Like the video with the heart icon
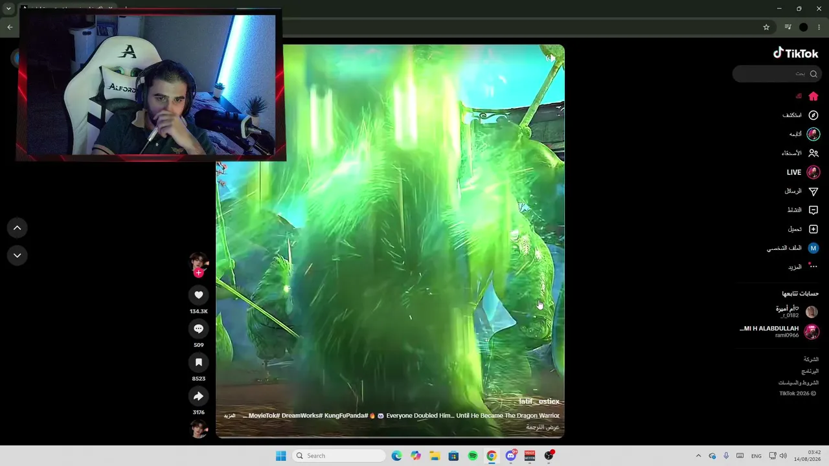This screenshot has height=466, width=829. [199, 295]
